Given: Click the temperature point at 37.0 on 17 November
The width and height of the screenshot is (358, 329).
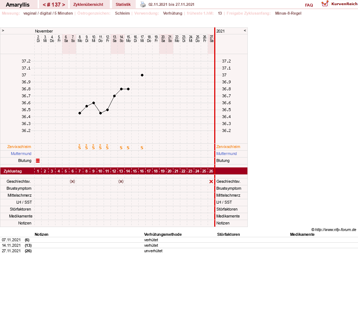Looking at the screenshot, I should click(142, 75).
